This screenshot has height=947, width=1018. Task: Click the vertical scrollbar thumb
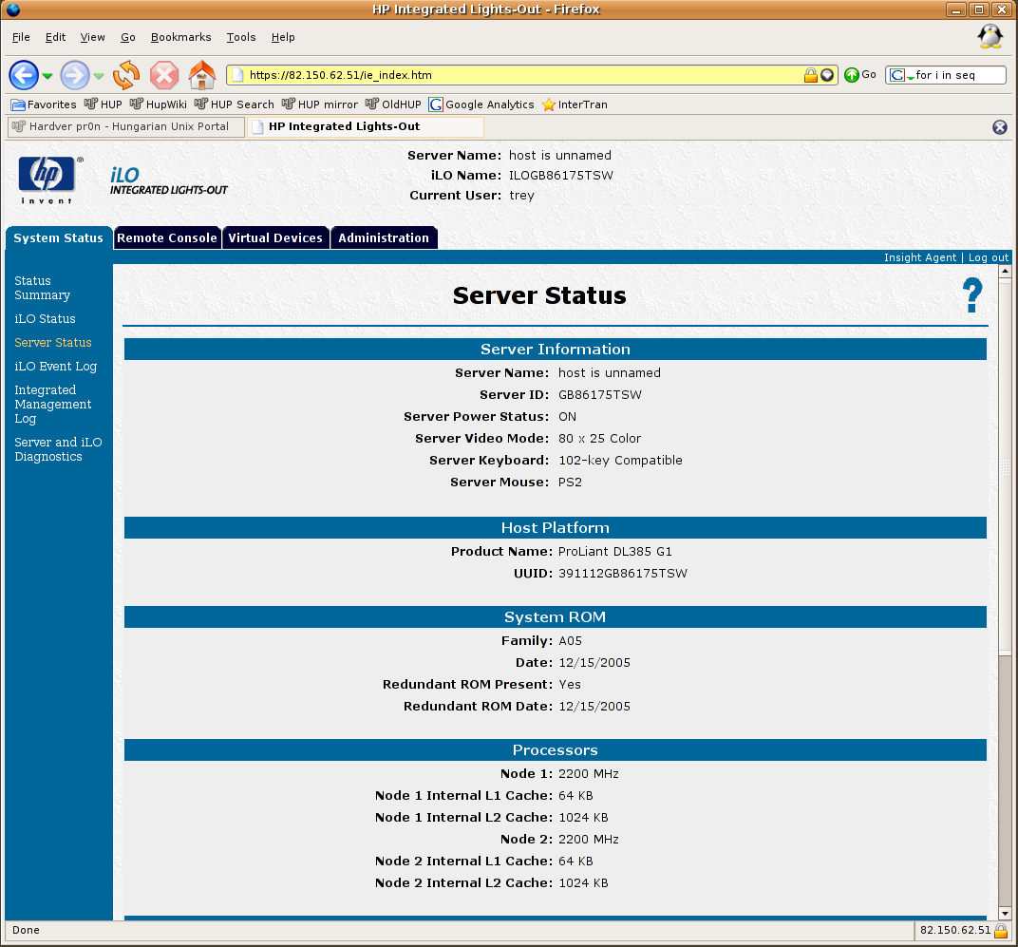click(1005, 465)
